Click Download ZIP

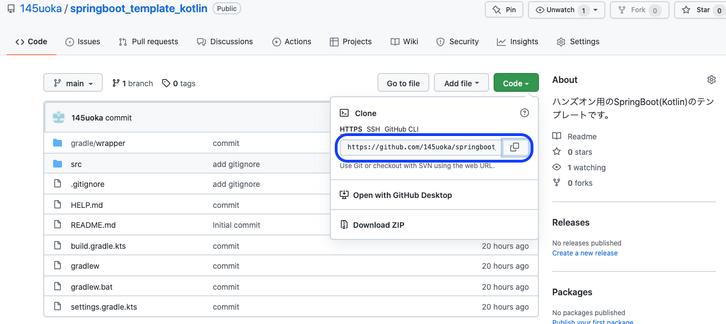(377, 224)
